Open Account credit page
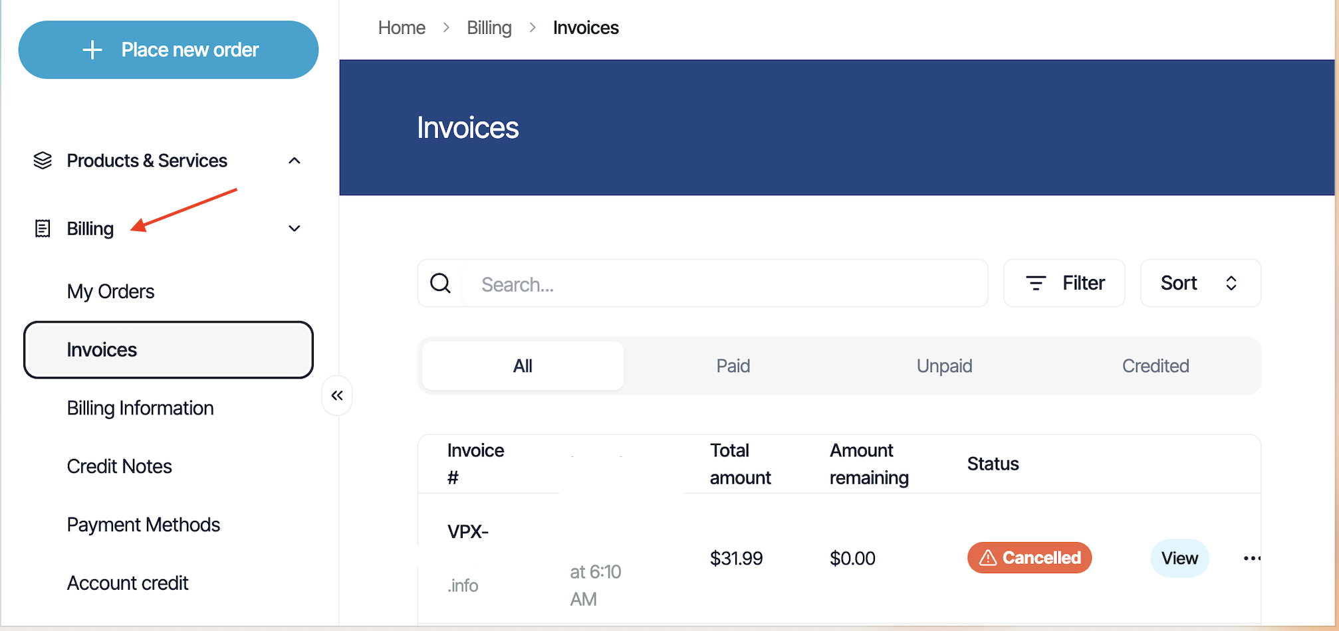Viewport: 1339px width, 631px height. (x=128, y=583)
